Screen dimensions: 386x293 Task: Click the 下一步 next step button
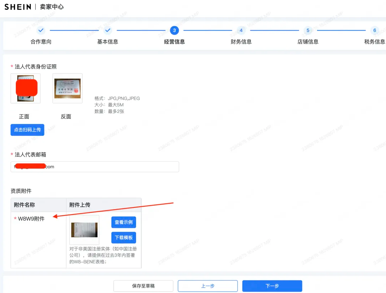click(x=272, y=286)
